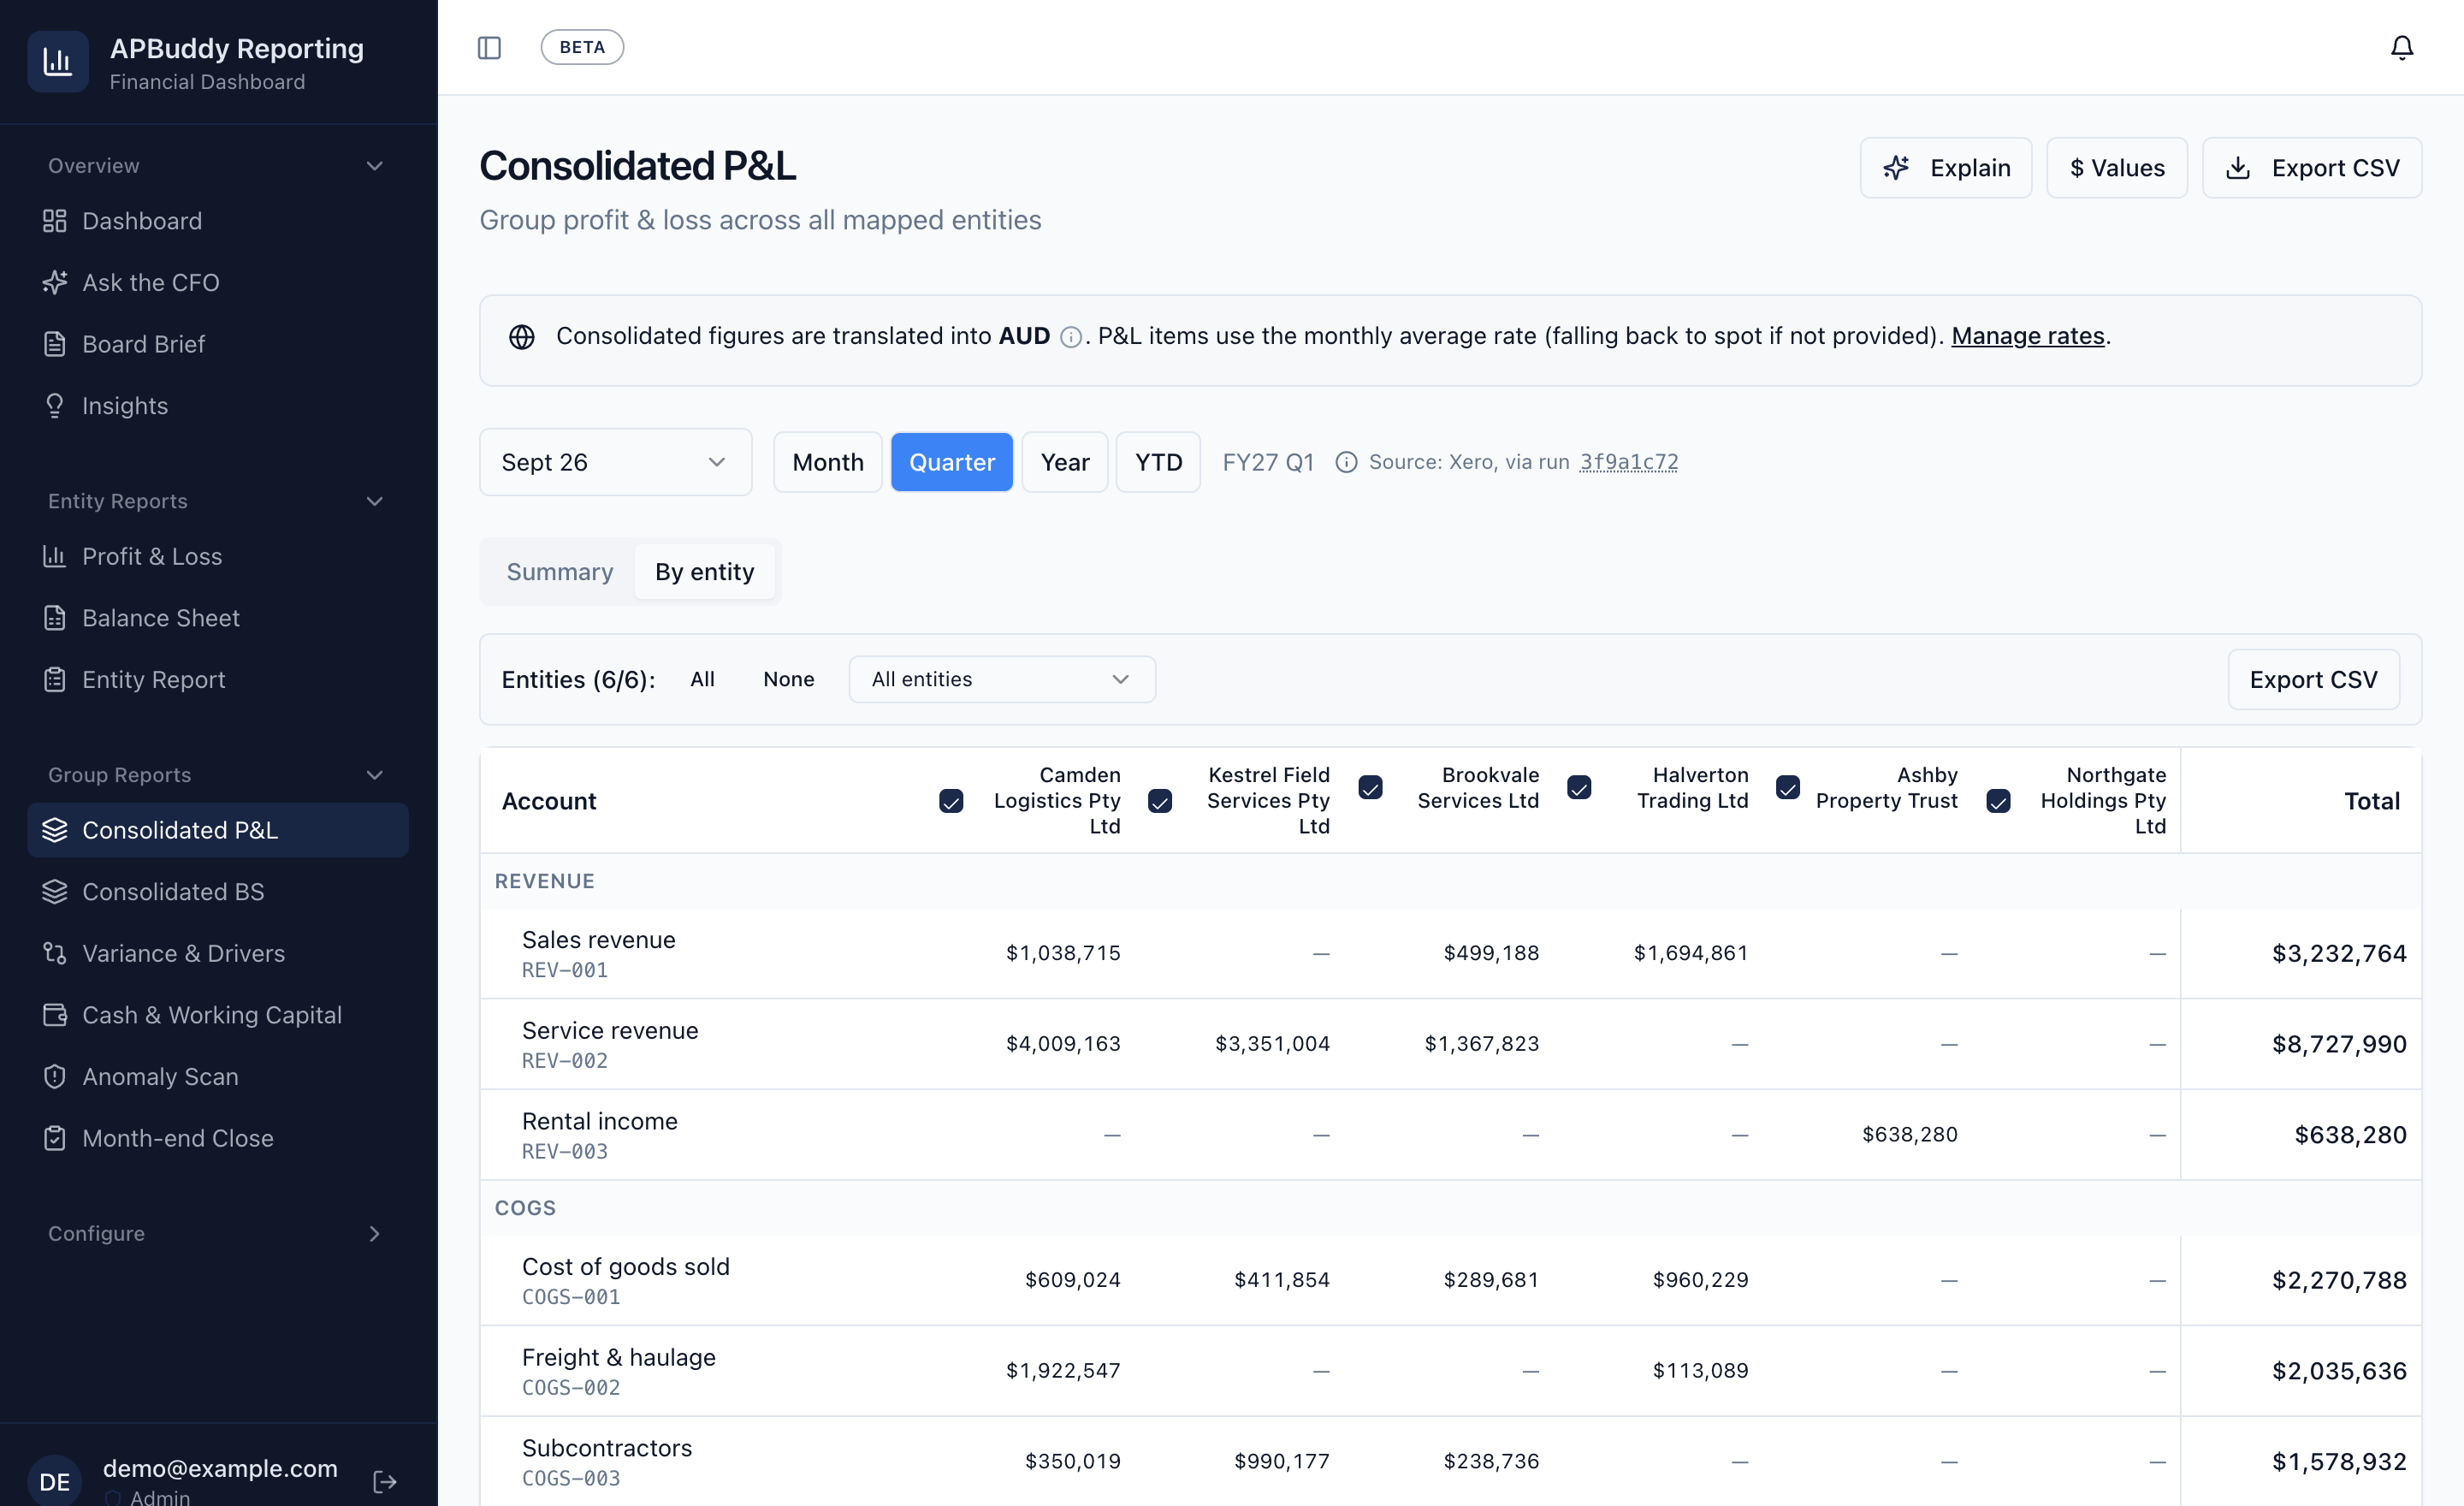The width and height of the screenshot is (2464, 1506).
Task: Switch period view to YTD
Action: tap(1158, 462)
